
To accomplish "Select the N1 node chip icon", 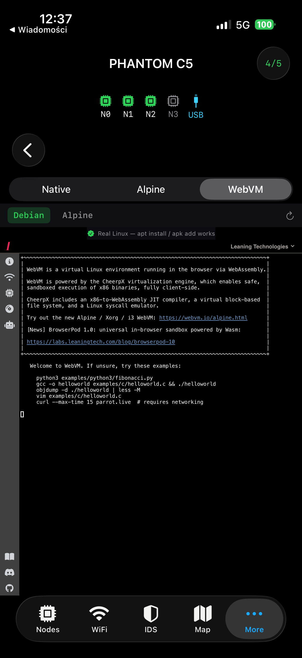I will (x=128, y=101).
